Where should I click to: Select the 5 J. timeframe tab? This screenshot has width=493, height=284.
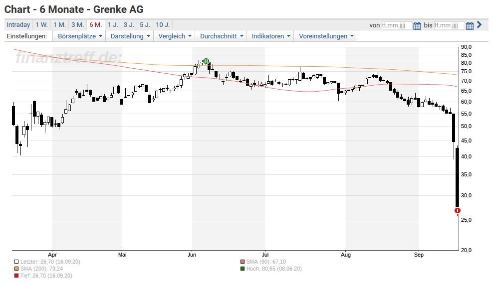pos(145,25)
